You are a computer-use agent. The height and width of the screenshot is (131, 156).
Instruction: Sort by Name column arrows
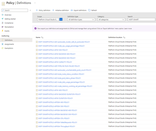pyautogui.click(x=42, y=37)
